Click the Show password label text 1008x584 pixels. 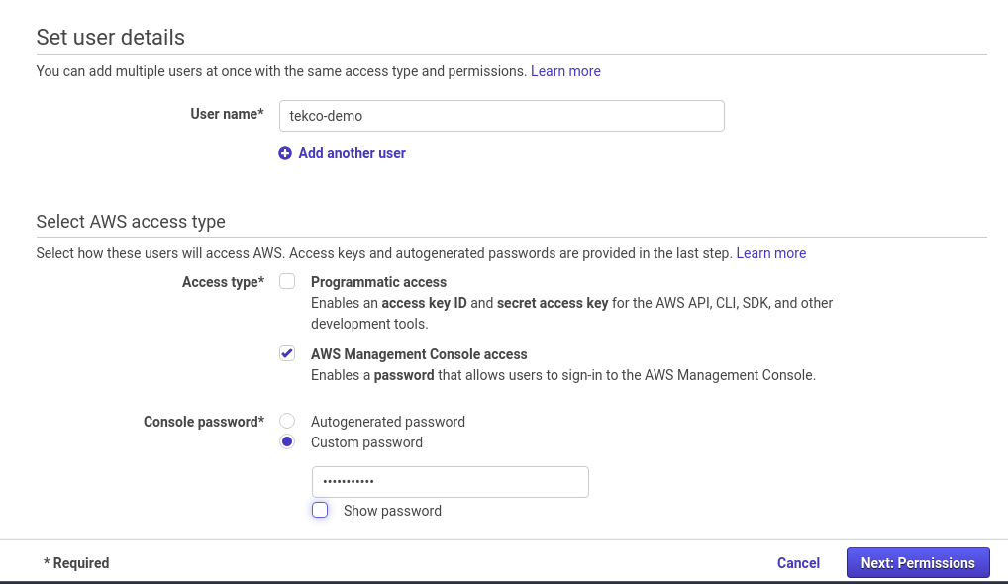392,511
